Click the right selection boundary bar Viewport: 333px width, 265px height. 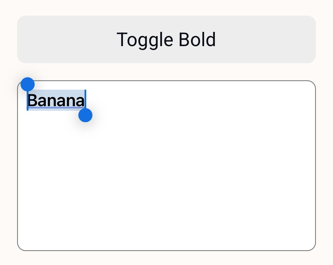(x=85, y=98)
